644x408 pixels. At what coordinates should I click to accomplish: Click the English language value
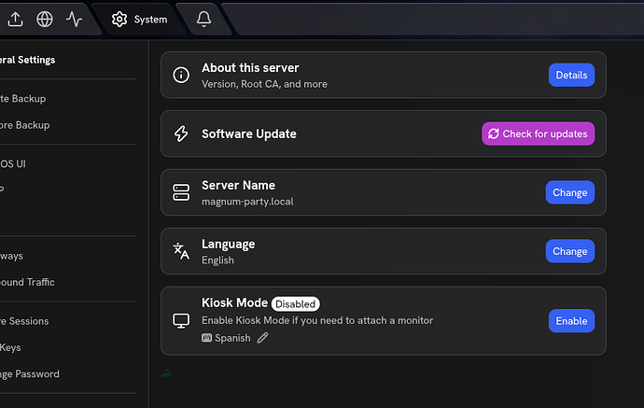point(217,260)
